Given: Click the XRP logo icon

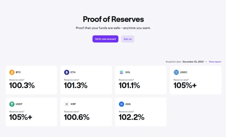Looking at the screenshot, I should pos(67,104).
